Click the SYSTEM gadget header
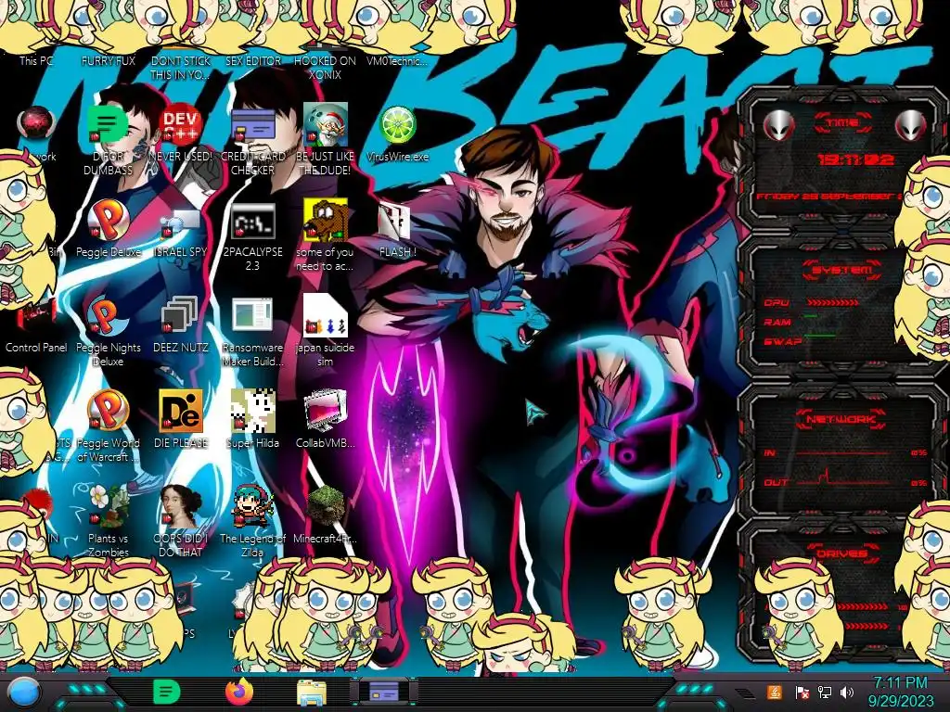Image resolution: width=950 pixels, height=712 pixels. (x=842, y=270)
